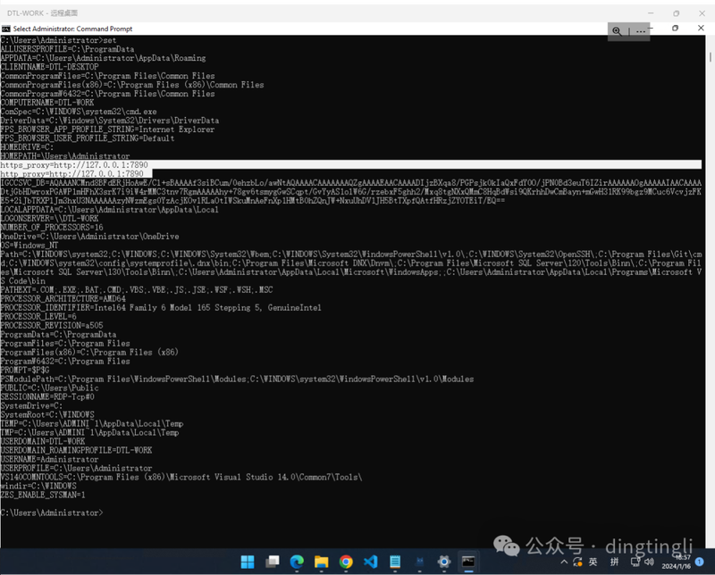Open Visual Studio Code from the taskbar

371,562
